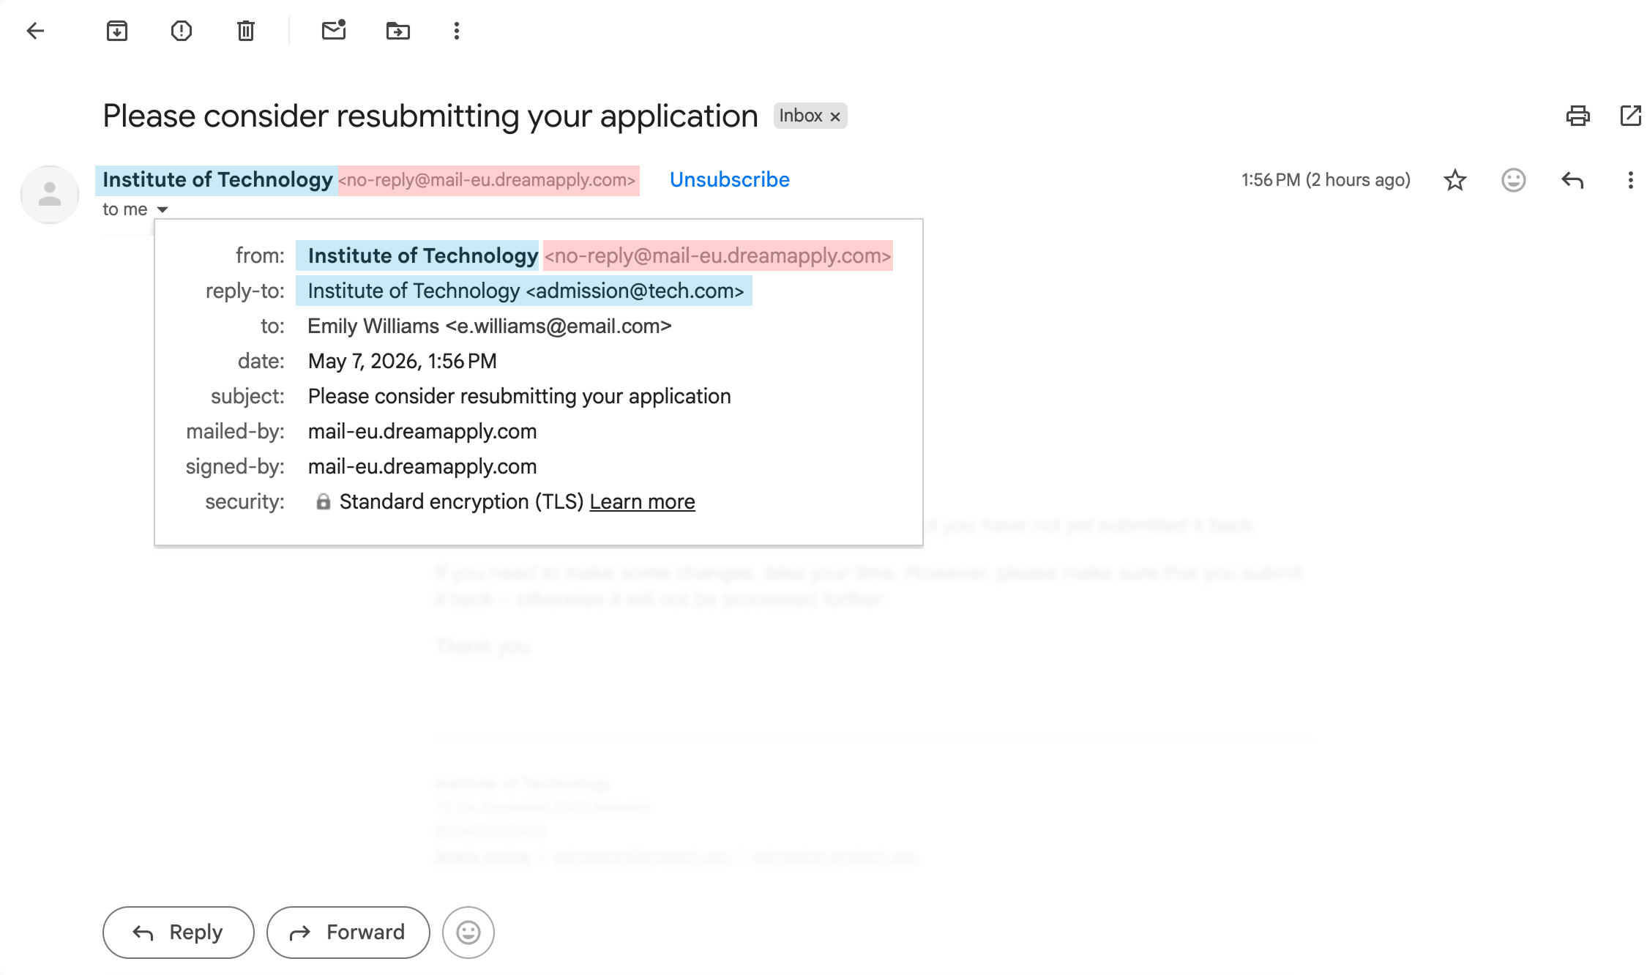
Task: Star this message
Action: click(1455, 180)
